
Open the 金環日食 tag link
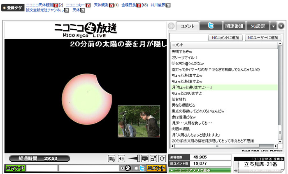[128, 5]
